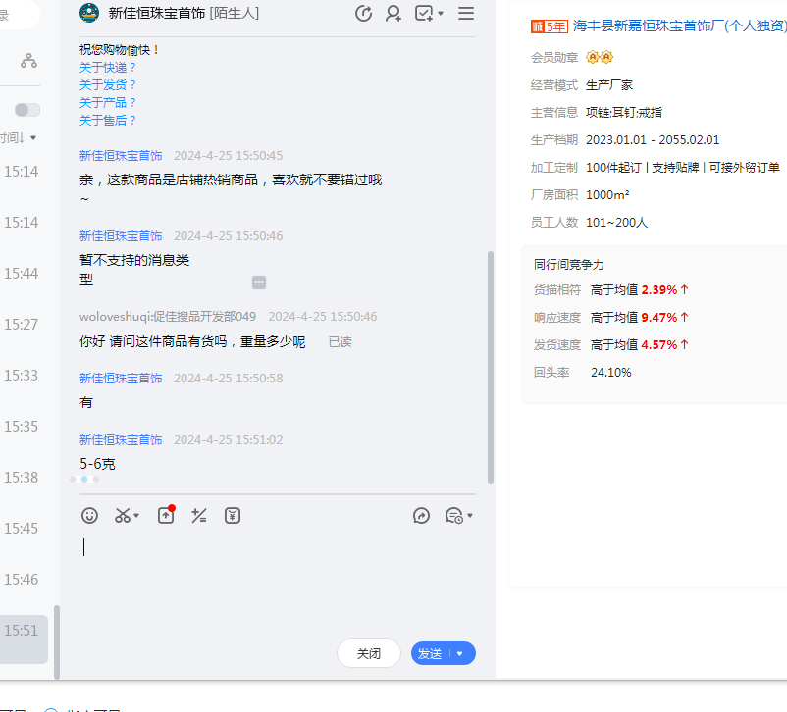The width and height of the screenshot is (787, 712).
Task: Open the chat history dropdown icon
Action: pyautogui.click(x=458, y=515)
